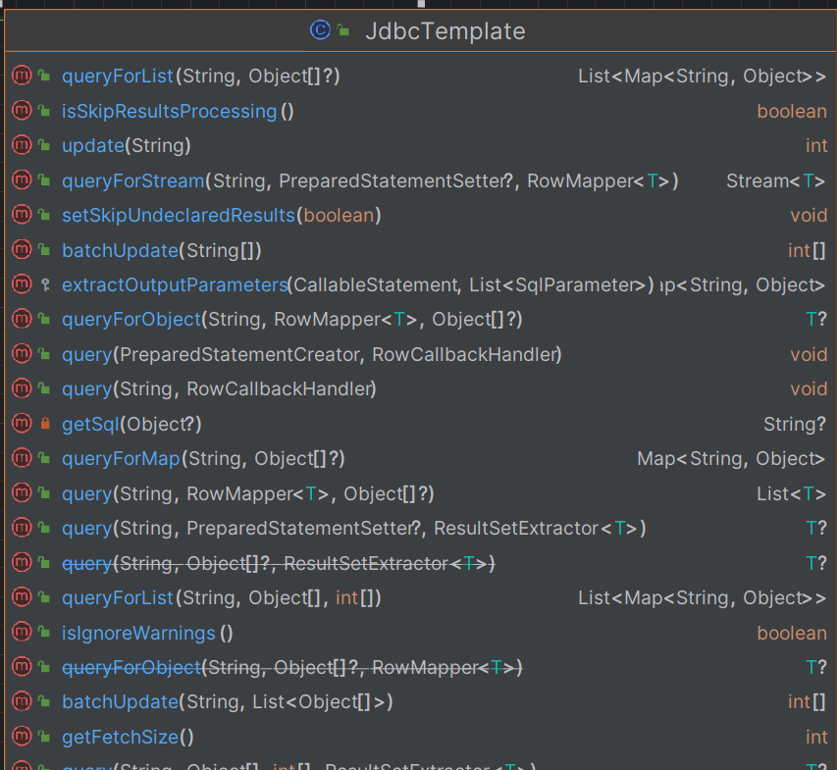Select queryForMap(String, Object[]?) row
This screenshot has height=770, width=837.
click(x=202, y=458)
